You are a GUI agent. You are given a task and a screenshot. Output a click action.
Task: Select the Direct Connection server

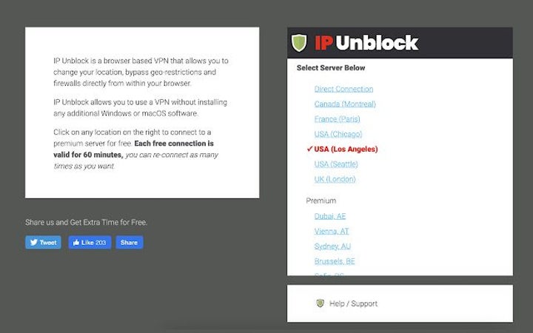click(343, 89)
